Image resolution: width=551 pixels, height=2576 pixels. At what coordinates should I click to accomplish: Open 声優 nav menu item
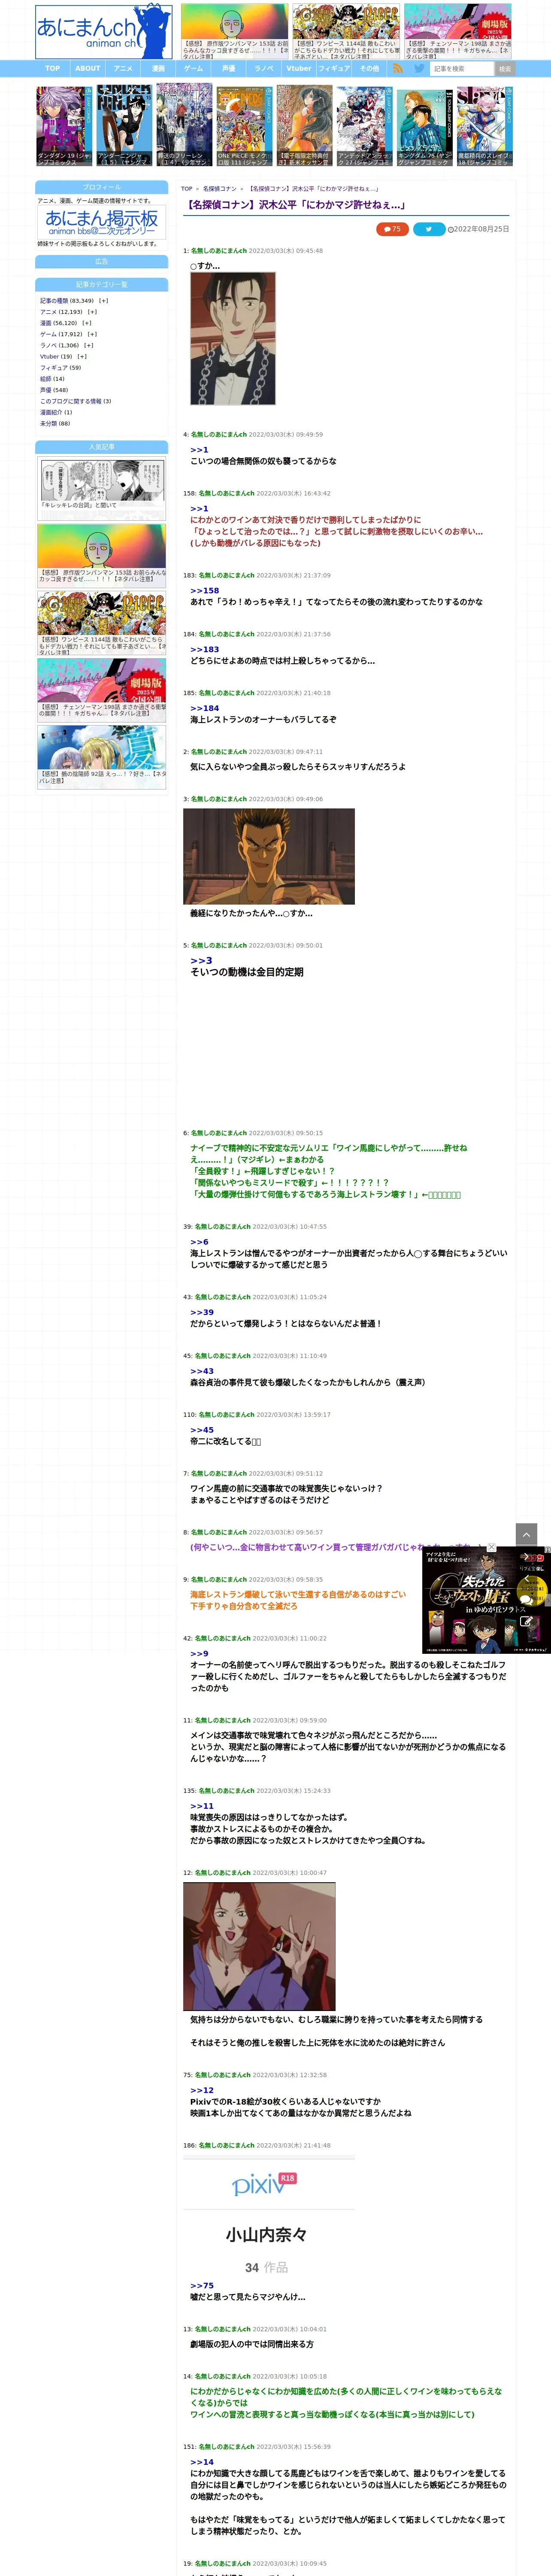(x=229, y=69)
